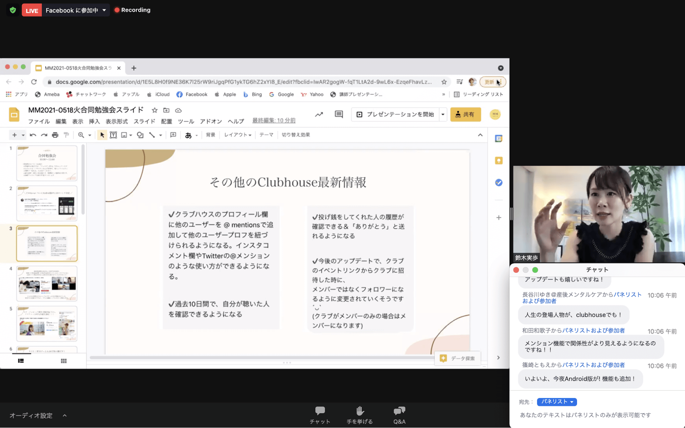Screen dimensions: 685x428
Task: Expand the Facebook LIVE dropdown
Action: pyautogui.click(x=104, y=10)
